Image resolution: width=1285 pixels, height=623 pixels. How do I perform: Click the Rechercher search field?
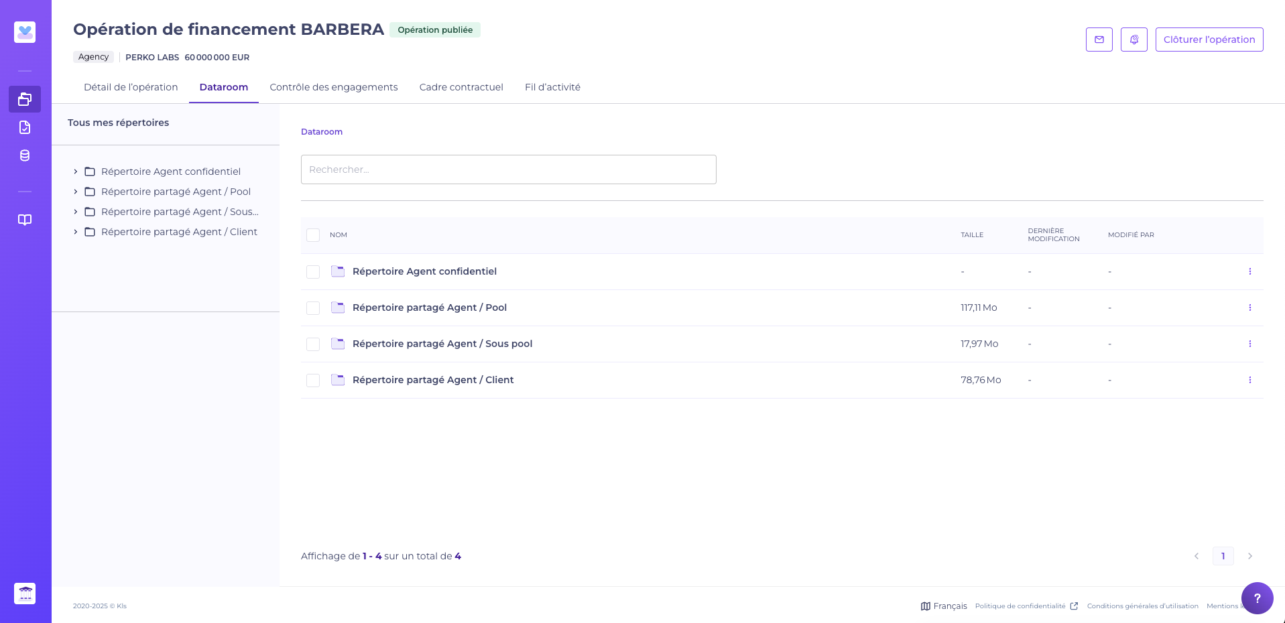(508, 169)
